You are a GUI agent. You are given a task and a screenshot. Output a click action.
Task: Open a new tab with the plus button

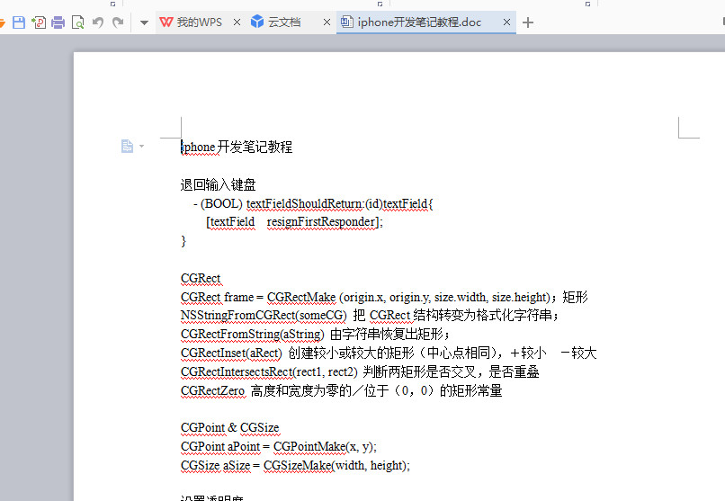click(x=528, y=22)
